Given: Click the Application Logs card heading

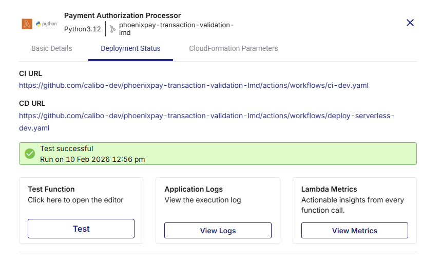Looking at the screenshot, I should (x=194, y=189).
